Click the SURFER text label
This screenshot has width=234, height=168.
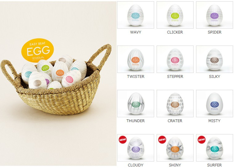(x=214, y=165)
